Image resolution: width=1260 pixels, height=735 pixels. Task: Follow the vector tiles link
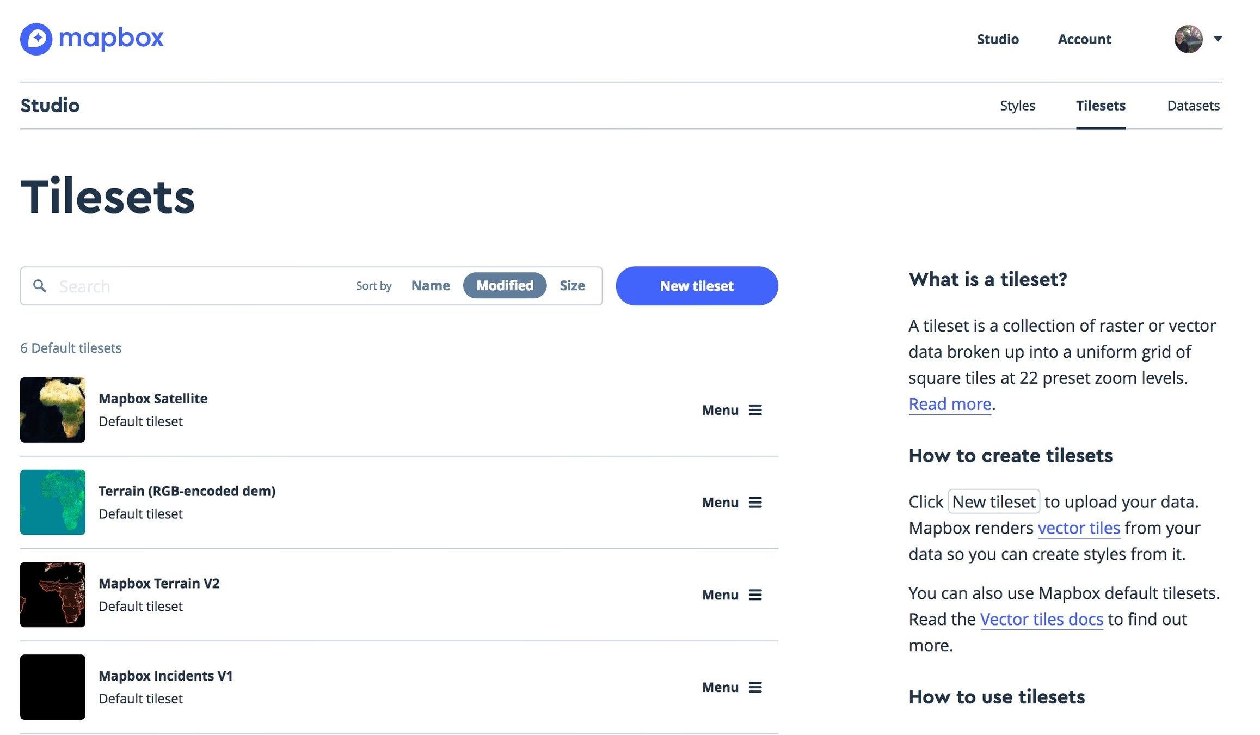[1079, 528]
